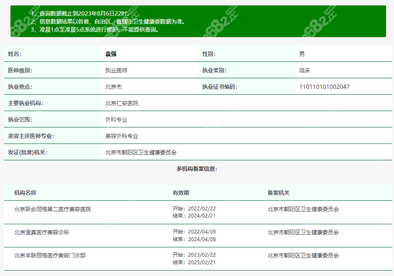Click the 备案机关 column header

point(279,193)
